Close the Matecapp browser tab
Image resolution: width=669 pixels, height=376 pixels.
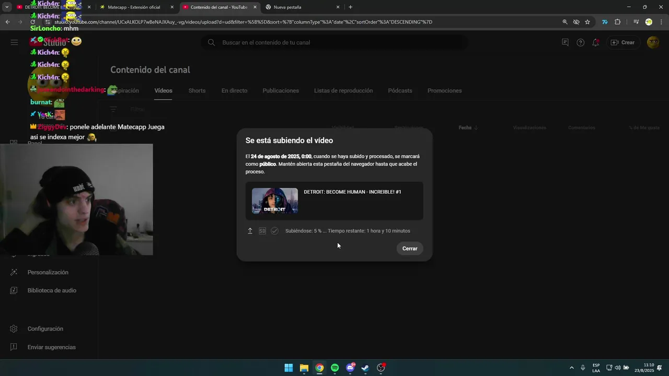point(172,7)
